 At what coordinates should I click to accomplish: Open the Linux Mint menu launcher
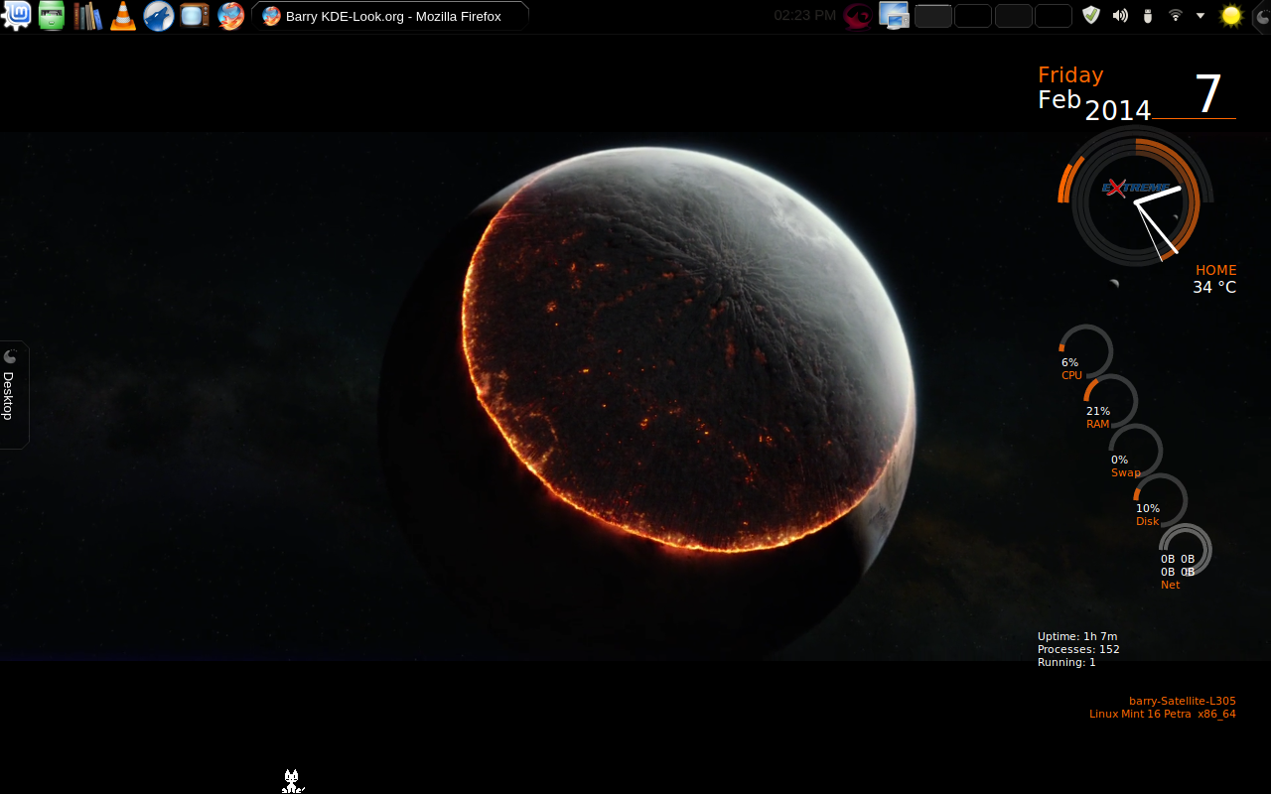(16, 15)
